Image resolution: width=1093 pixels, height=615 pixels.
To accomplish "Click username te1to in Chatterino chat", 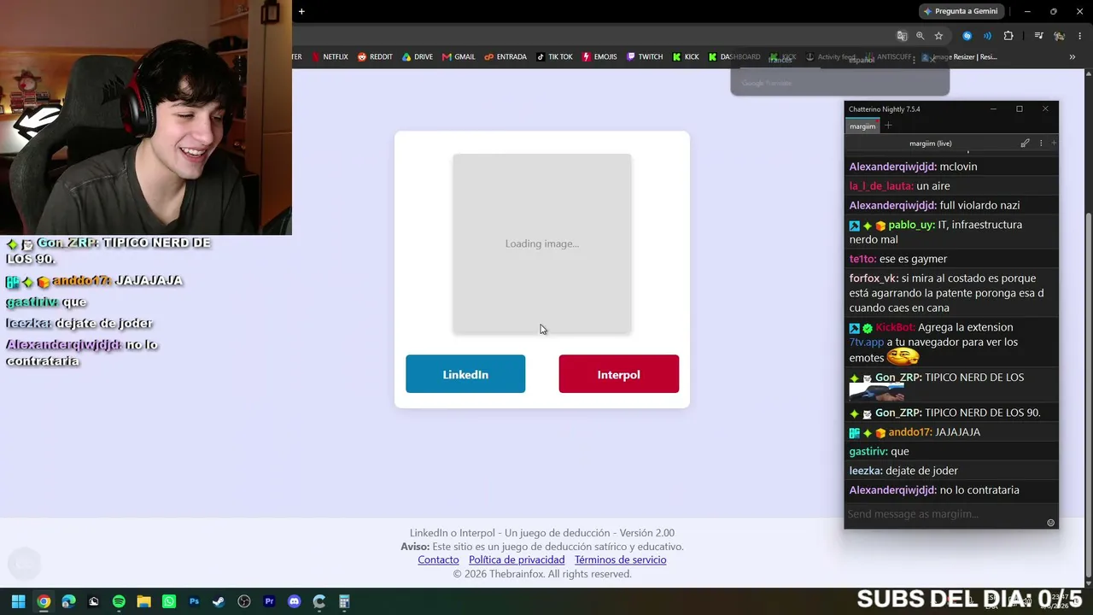I will (x=863, y=259).
